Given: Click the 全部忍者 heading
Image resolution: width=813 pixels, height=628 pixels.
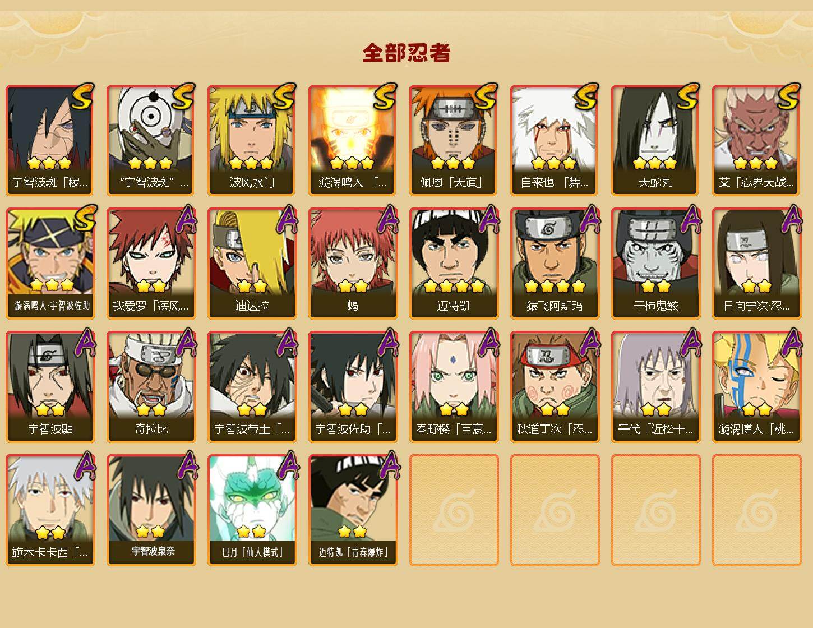Looking at the screenshot, I should [x=406, y=53].
